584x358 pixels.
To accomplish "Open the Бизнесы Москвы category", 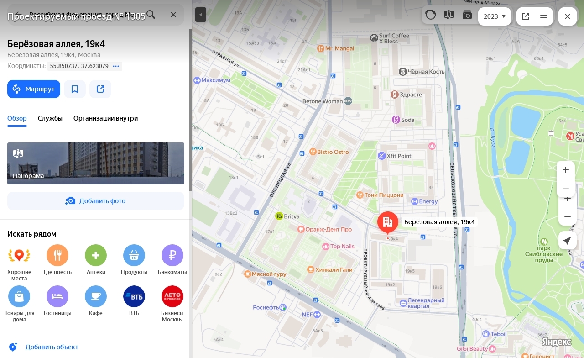I will click(x=172, y=304).
